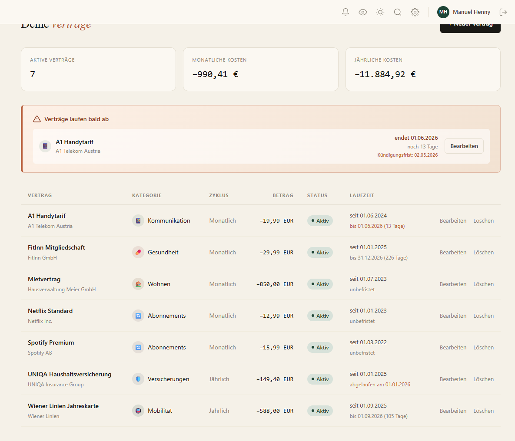Click the Vertrag column header
This screenshot has height=441, width=515.
(x=40, y=195)
